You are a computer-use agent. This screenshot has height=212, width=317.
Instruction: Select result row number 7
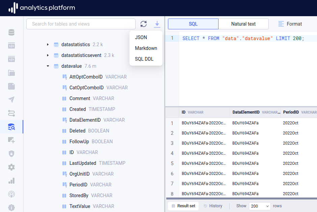point(172,183)
